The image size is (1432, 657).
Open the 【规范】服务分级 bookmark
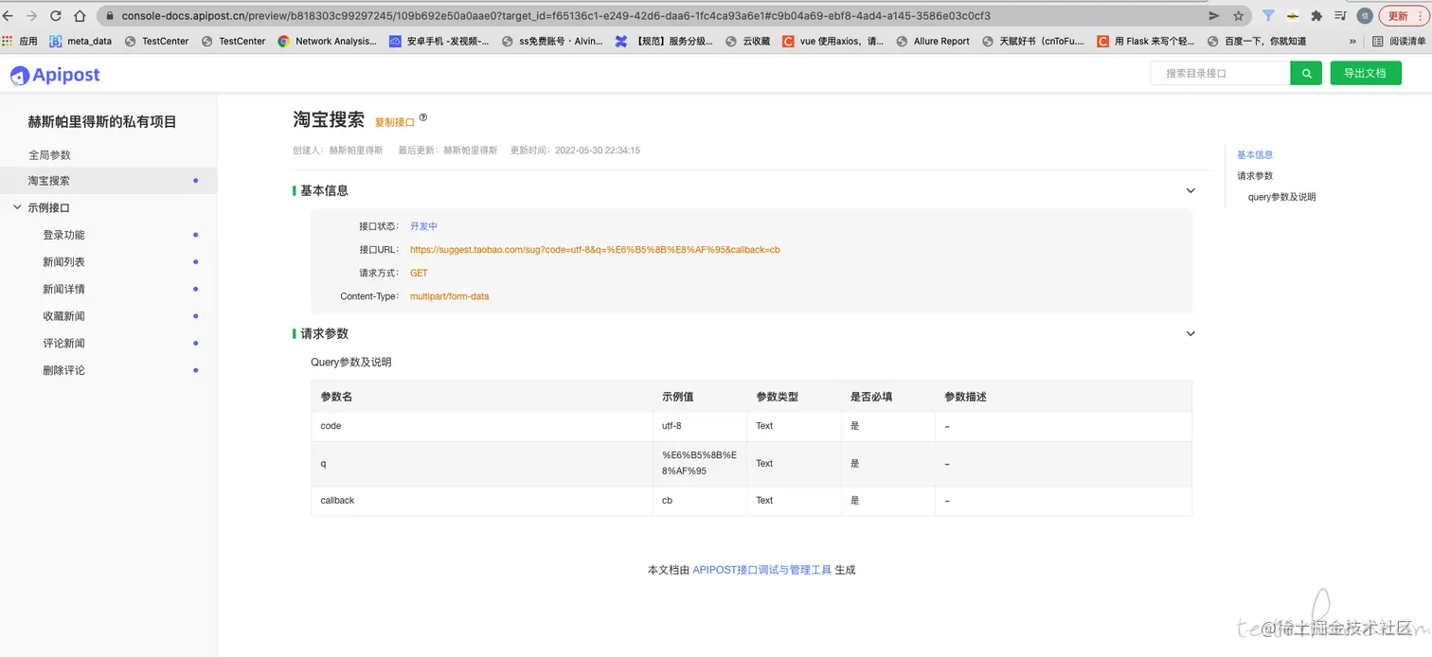pyautogui.click(x=664, y=41)
